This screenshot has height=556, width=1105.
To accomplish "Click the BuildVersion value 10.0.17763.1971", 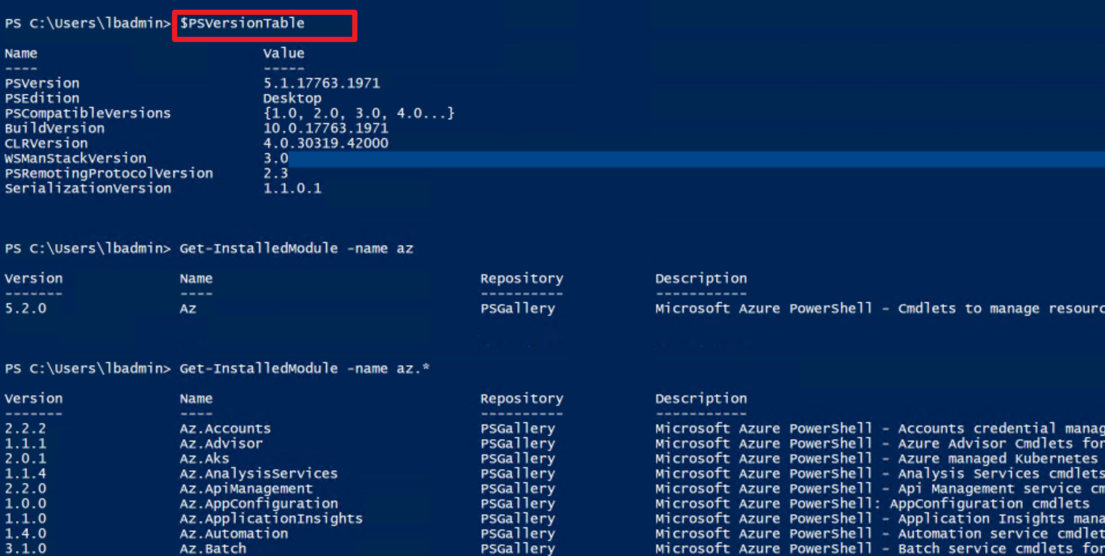I will click(325, 128).
